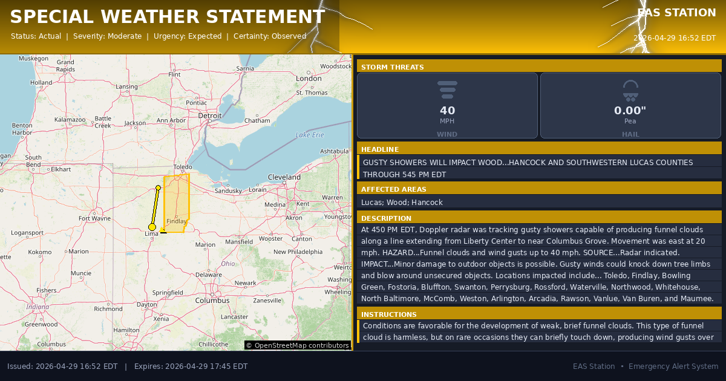This screenshot has width=726, height=381.
Task: Click the Urgency: Expected status label
Action: coord(188,36)
